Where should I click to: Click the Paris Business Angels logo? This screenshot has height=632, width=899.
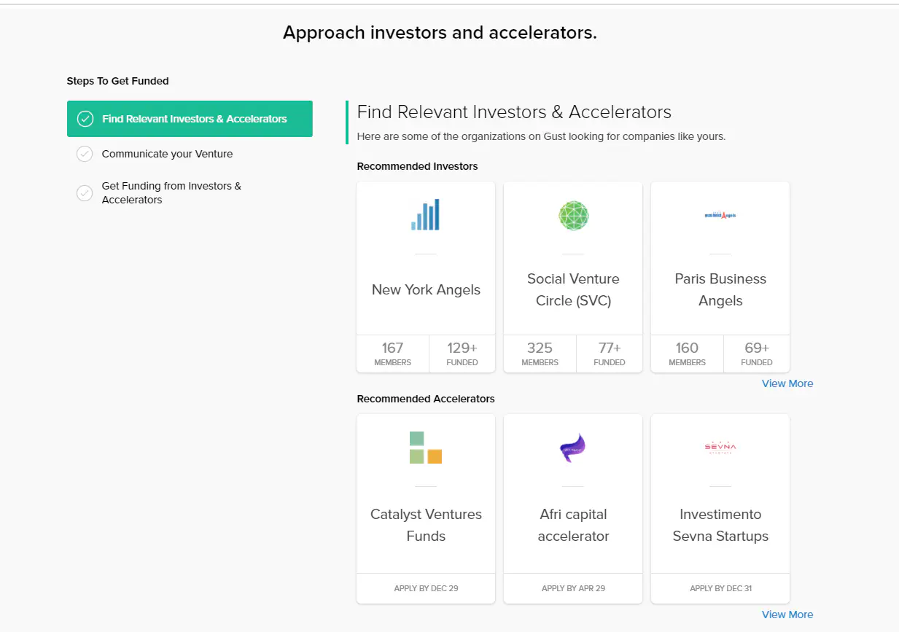tap(720, 215)
